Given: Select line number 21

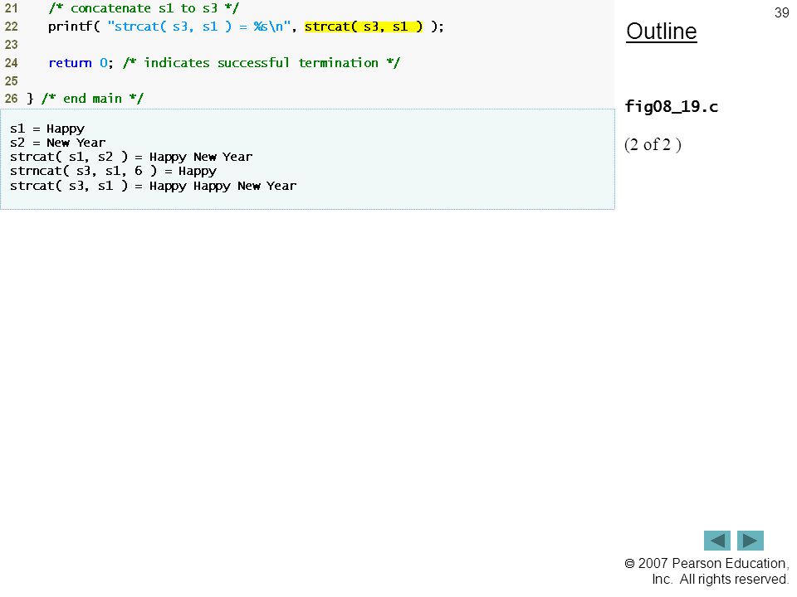Looking at the screenshot, I should click(x=11, y=8).
